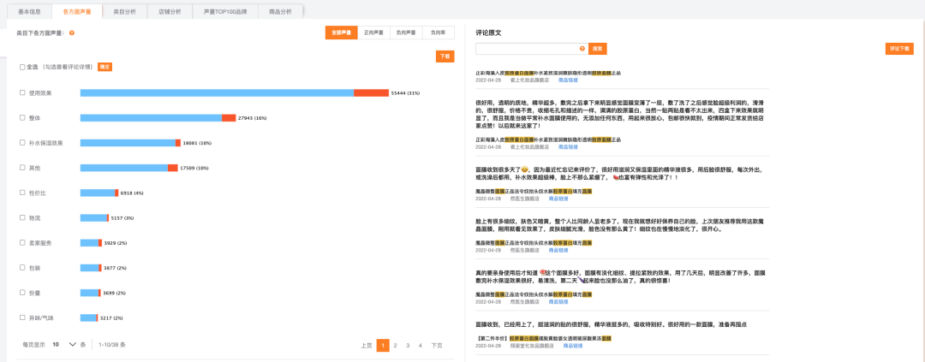Tick the 异味/气味 checkbox

coord(22,317)
